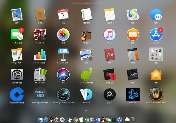
Task: Open the red Dictionary app
Action: (109, 54)
